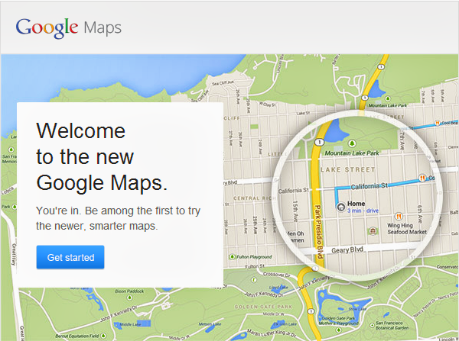Click the Route 1 shield in magnifier
459x341 pixels.
(319, 142)
